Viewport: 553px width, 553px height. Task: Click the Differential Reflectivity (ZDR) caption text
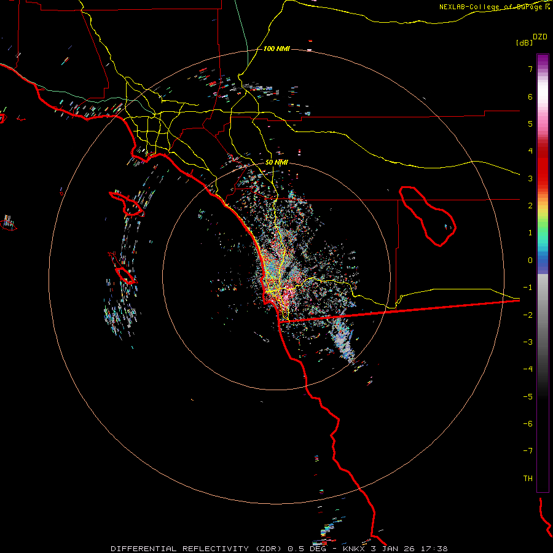pyautogui.click(x=196, y=549)
